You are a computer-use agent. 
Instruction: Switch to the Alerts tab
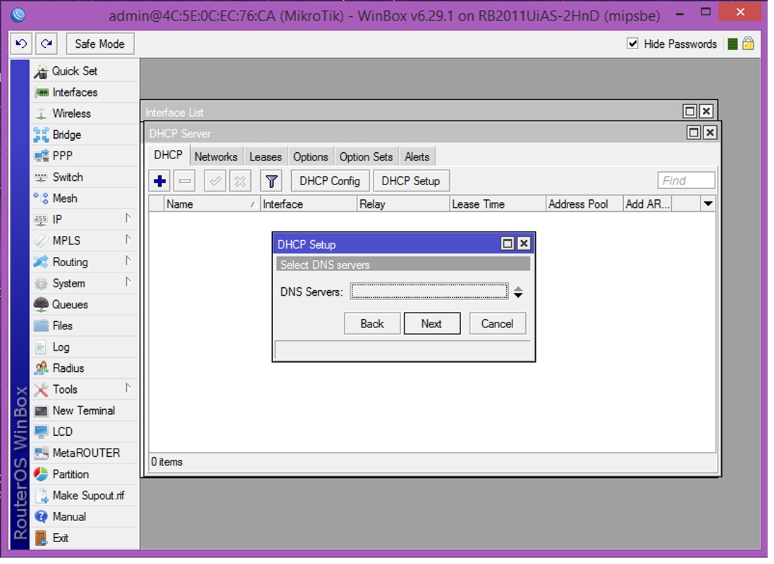(417, 157)
